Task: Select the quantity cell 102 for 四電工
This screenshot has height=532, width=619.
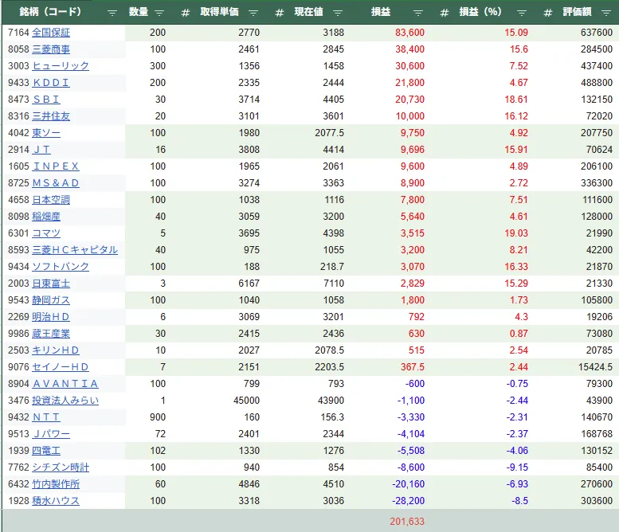Action: 158,450
